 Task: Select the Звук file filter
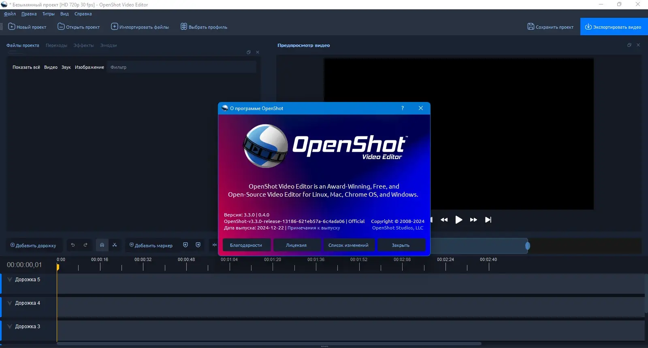[x=66, y=67]
